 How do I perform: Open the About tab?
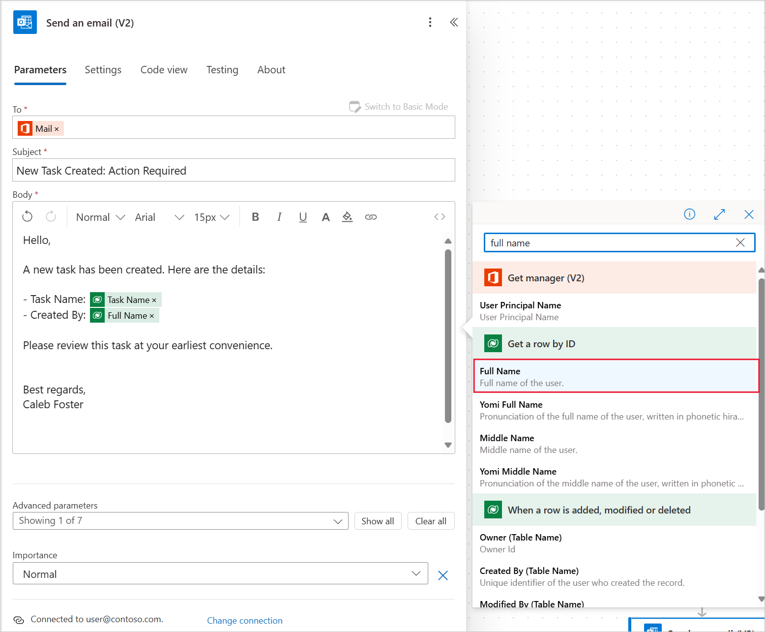pos(271,70)
